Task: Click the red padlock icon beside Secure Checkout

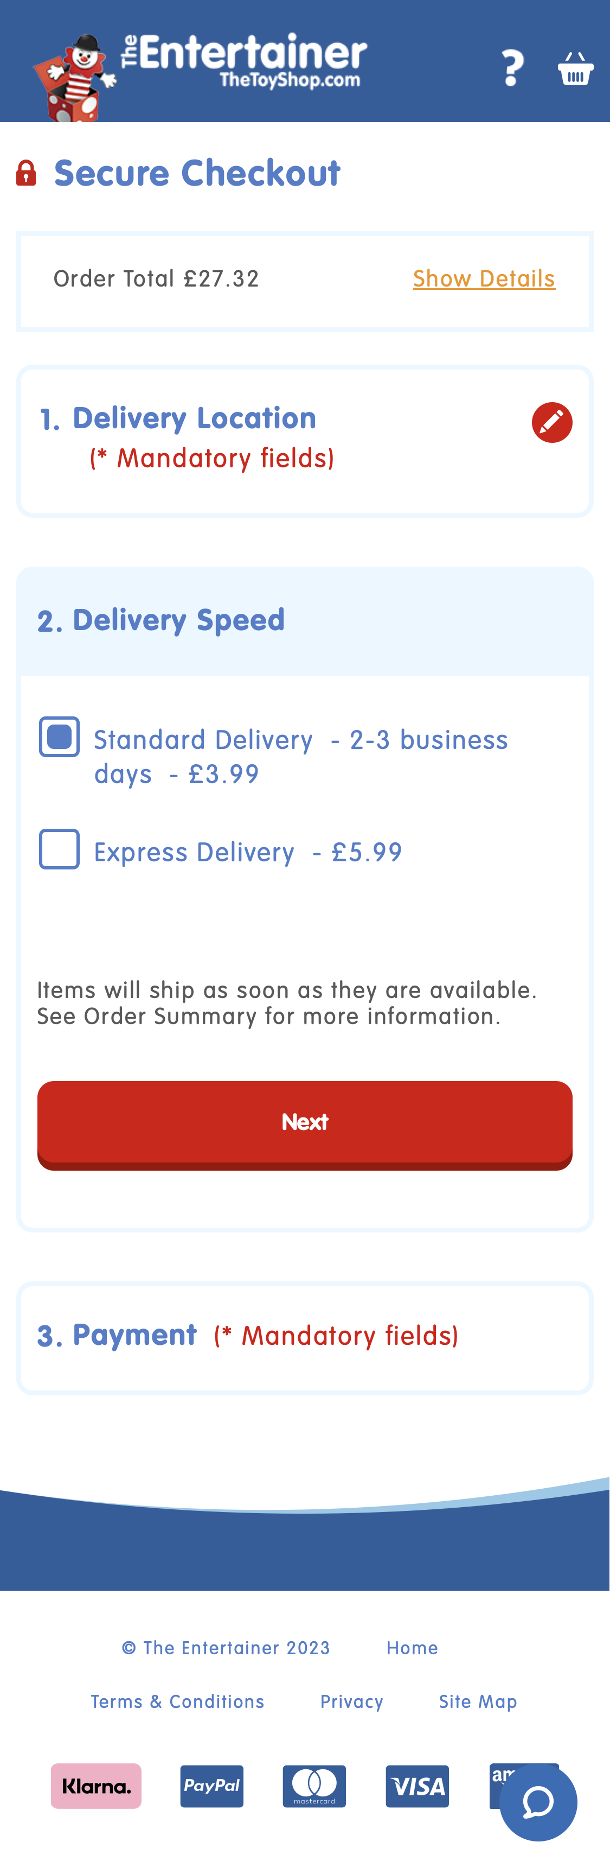Action: (x=26, y=172)
